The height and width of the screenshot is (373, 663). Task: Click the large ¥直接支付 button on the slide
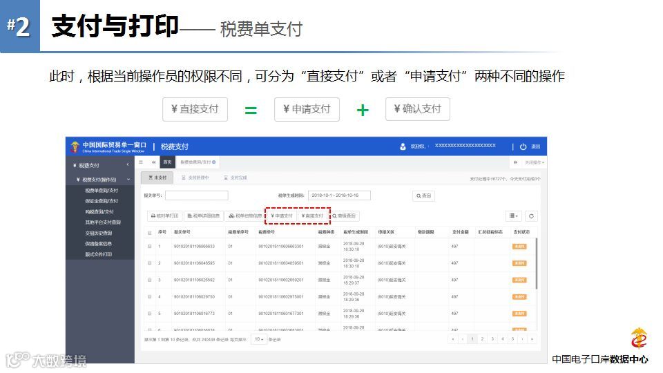click(x=195, y=110)
